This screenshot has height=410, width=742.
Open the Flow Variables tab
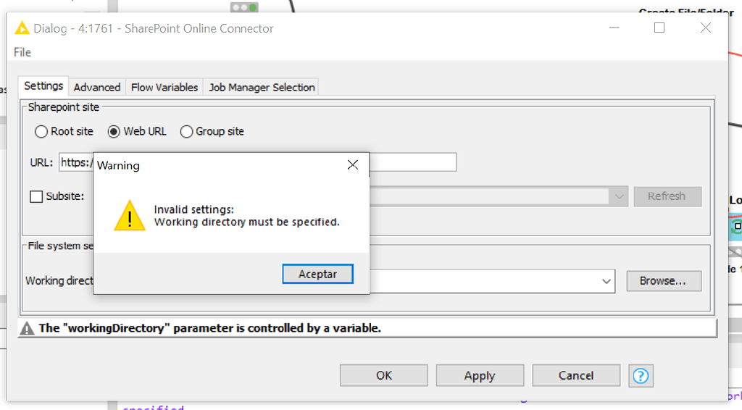click(x=164, y=87)
